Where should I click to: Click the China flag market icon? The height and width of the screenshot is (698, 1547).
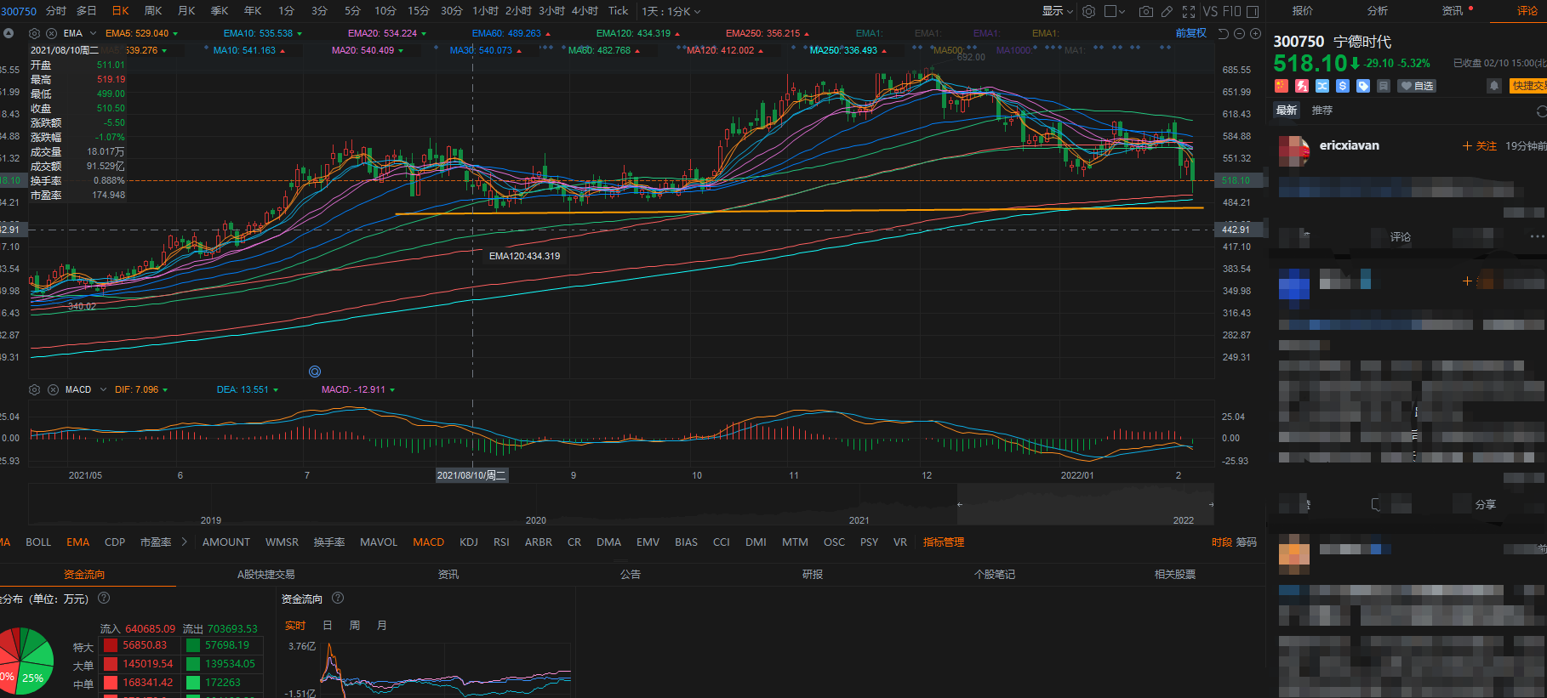(1282, 85)
